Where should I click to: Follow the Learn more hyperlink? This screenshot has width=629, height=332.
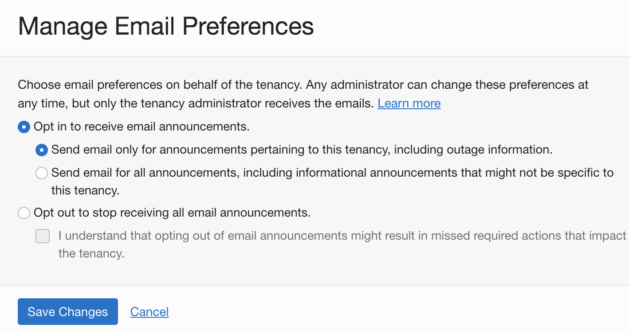tap(409, 103)
